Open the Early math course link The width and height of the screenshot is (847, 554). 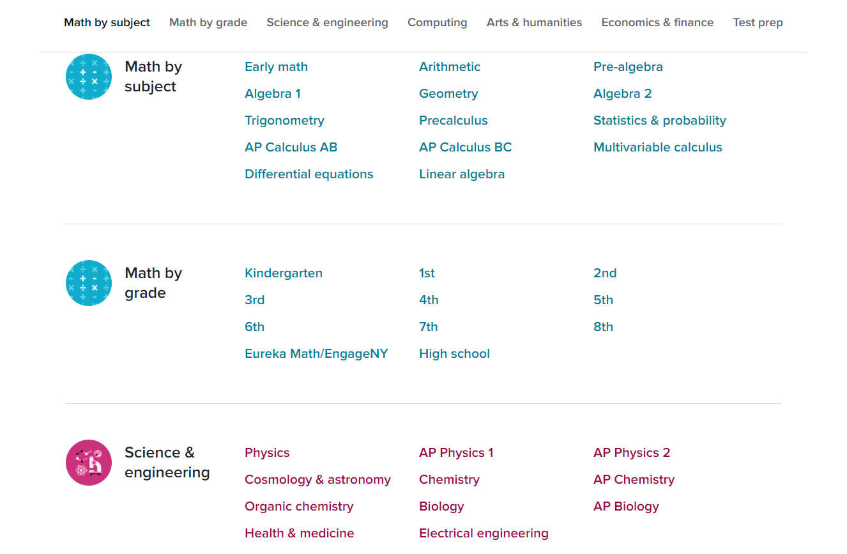[276, 66]
